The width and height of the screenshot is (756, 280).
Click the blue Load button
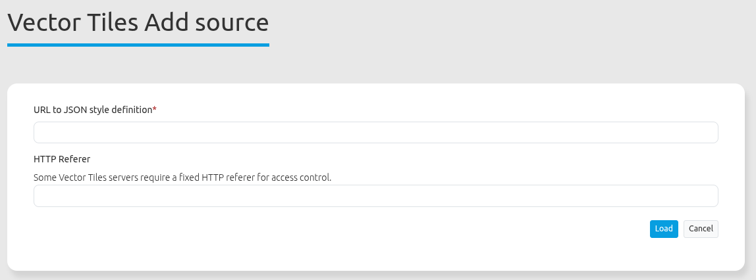pyautogui.click(x=664, y=229)
